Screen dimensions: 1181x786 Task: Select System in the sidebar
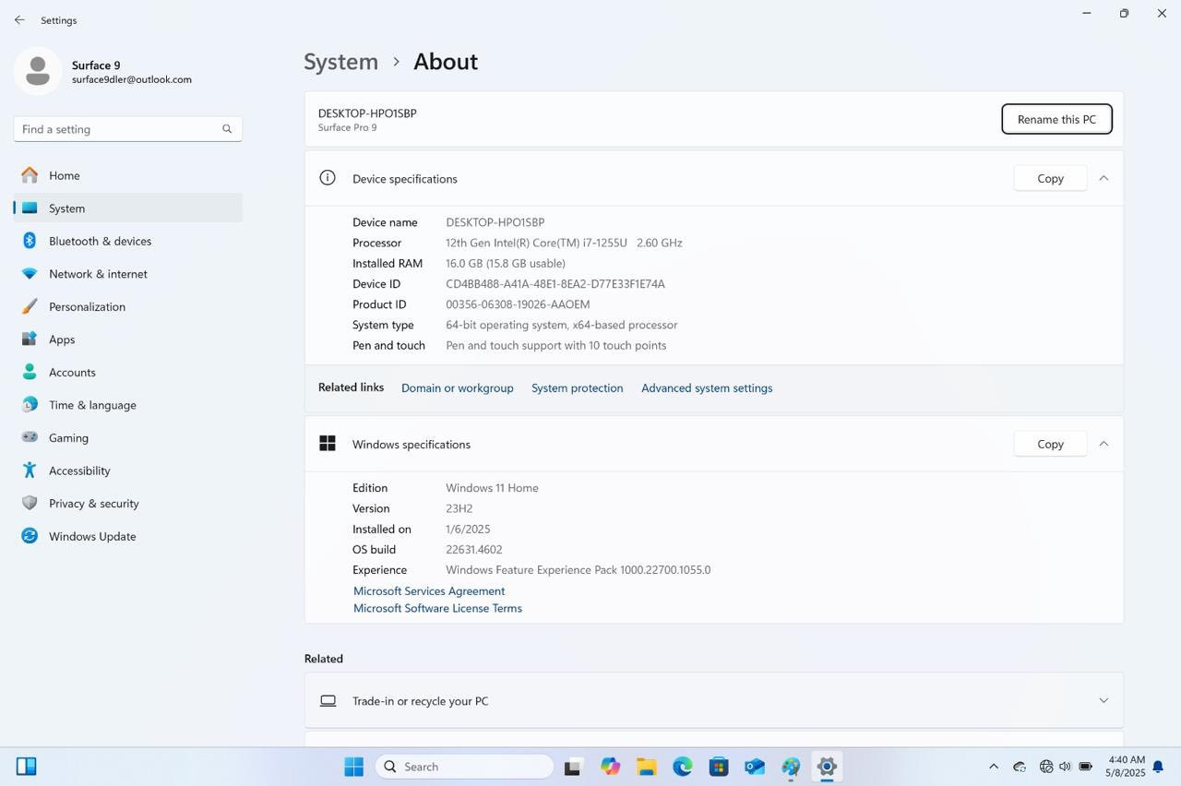pos(128,208)
